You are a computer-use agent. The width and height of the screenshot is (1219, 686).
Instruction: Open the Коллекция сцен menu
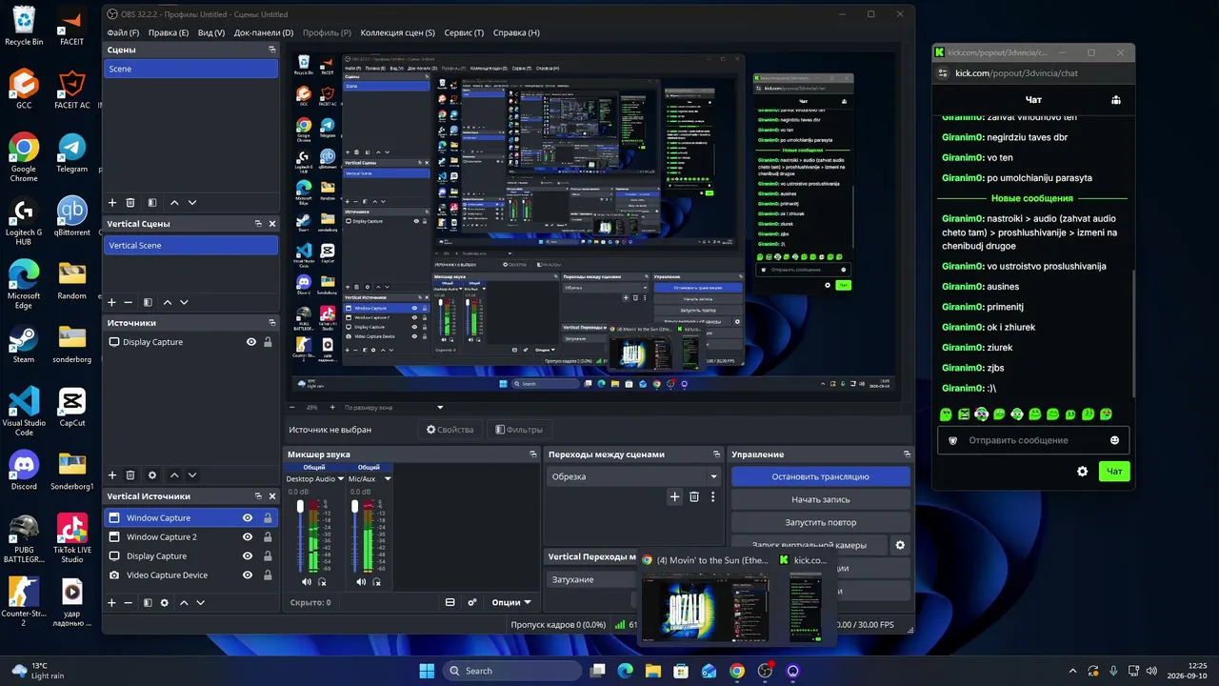point(397,32)
